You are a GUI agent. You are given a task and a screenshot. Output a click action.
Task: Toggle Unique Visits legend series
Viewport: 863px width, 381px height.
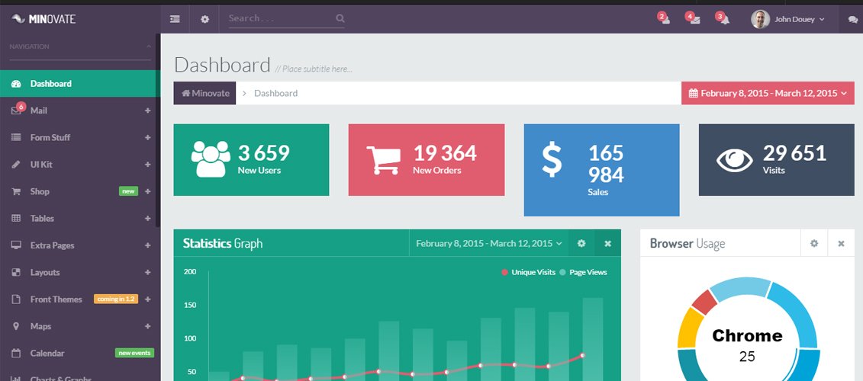coord(528,272)
